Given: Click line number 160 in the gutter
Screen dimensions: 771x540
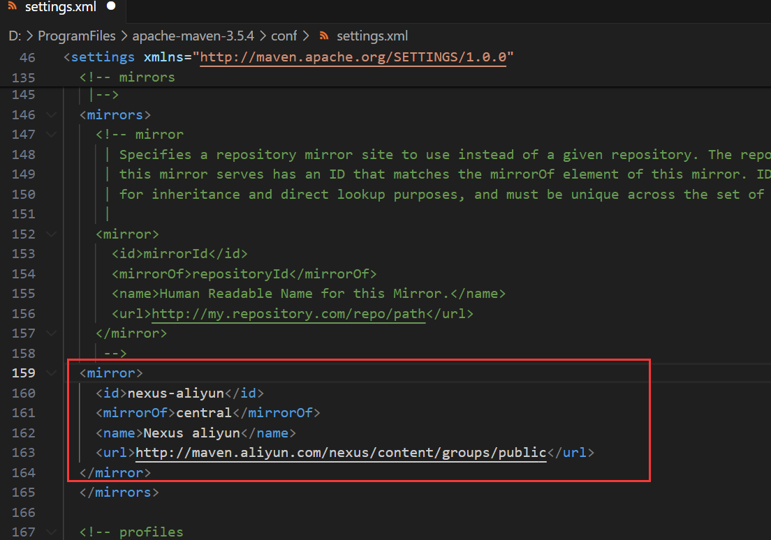Looking at the screenshot, I should pos(23,393).
